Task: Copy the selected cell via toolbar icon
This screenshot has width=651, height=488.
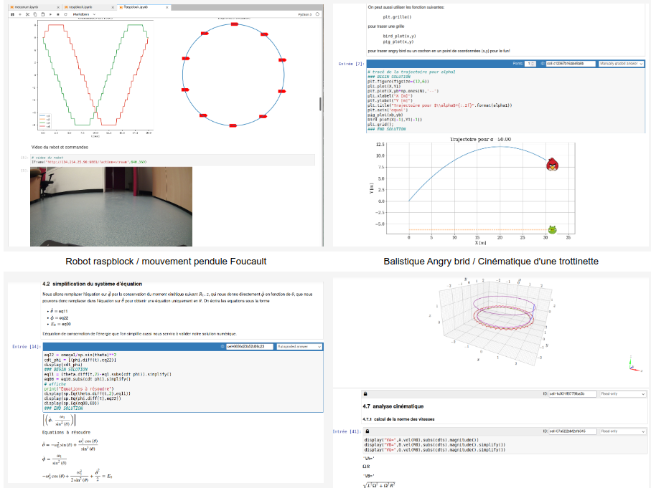Action: [x=36, y=14]
